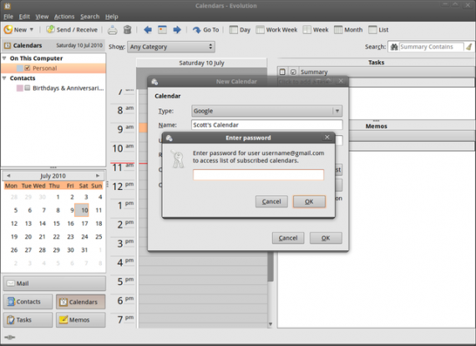This screenshot has width=476, height=346.
Task: Toggle the Personal calendar checkbox
Action: click(x=28, y=68)
